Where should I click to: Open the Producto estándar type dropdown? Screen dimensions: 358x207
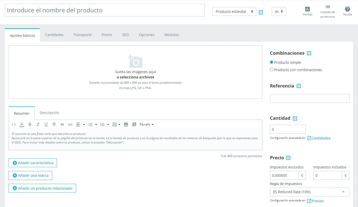pos(234,12)
